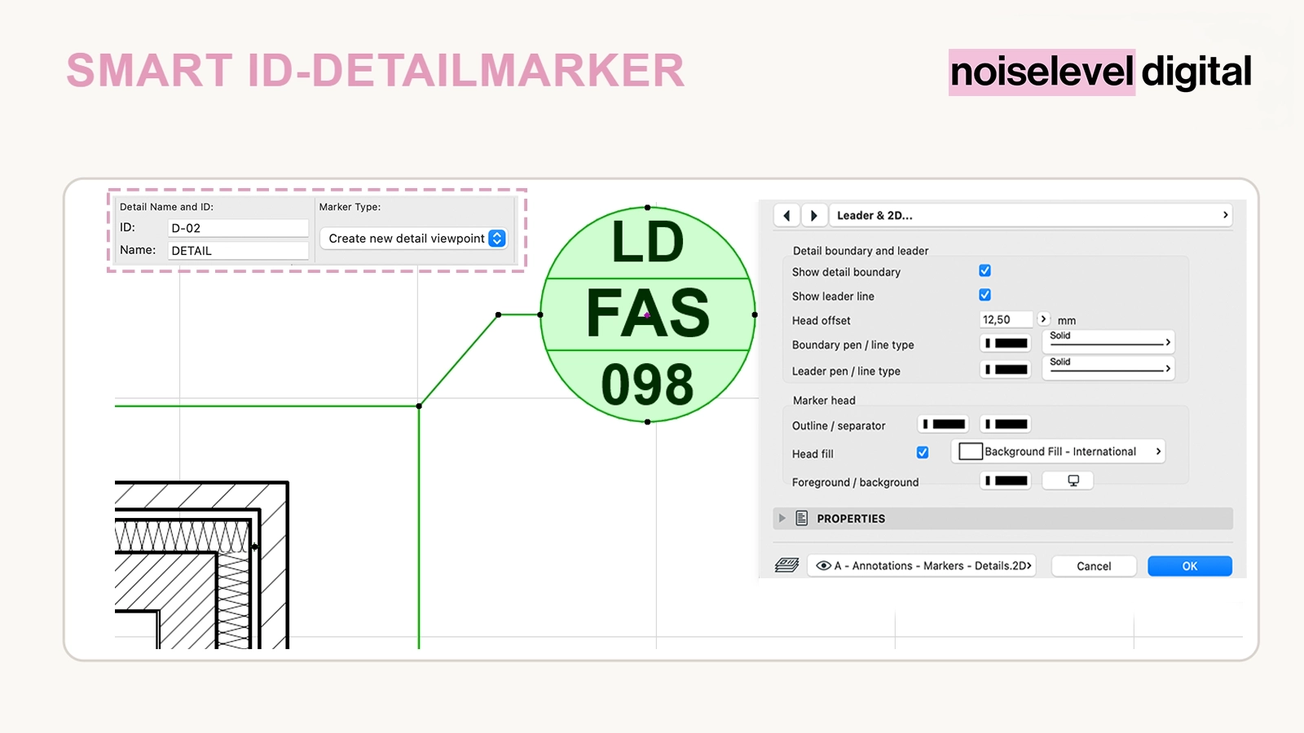Open Head offset arrow options button
The height and width of the screenshot is (733, 1304).
(1043, 319)
